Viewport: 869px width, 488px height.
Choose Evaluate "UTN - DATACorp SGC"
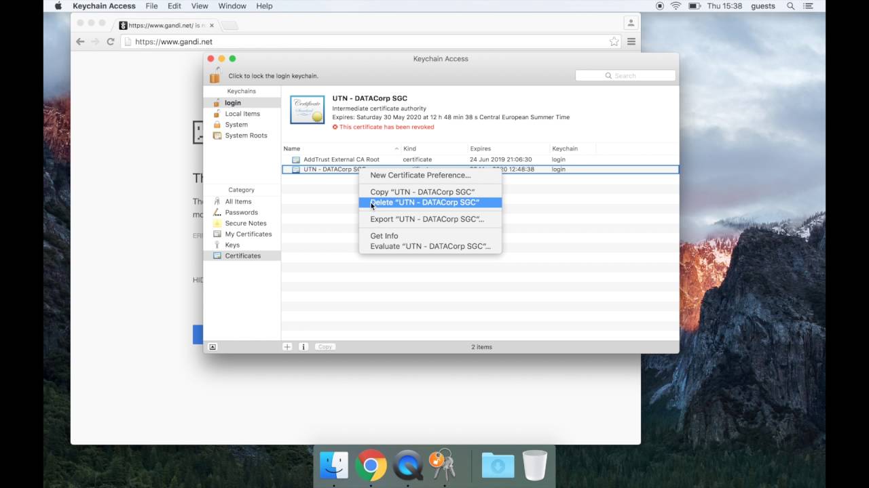[430, 246]
